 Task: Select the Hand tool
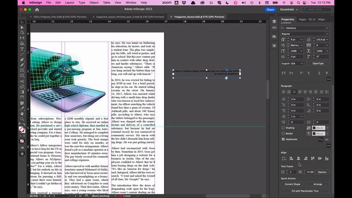click(x=22, y=114)
